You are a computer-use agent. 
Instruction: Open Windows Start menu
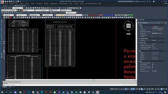click(x=2, y=92)
